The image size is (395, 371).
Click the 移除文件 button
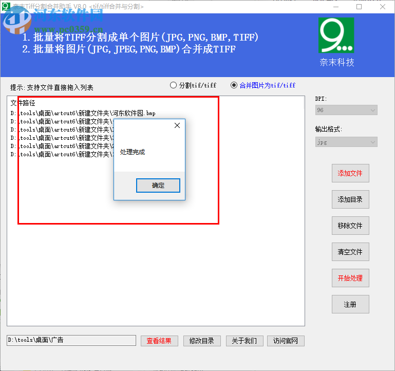tap(350, 226)
